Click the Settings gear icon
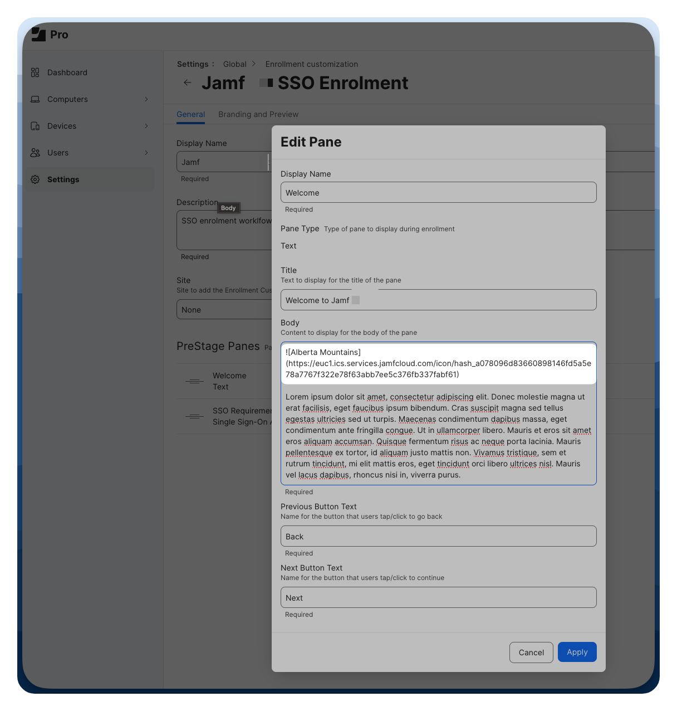This screenshot has width=677, height=711. (x=35, y=179)
